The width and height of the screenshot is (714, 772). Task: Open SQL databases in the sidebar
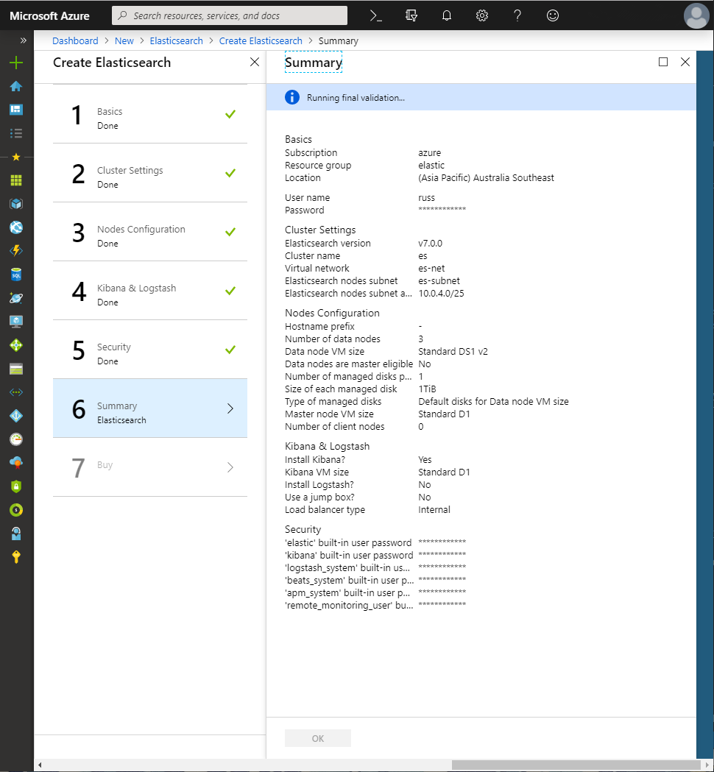[16, 275]
